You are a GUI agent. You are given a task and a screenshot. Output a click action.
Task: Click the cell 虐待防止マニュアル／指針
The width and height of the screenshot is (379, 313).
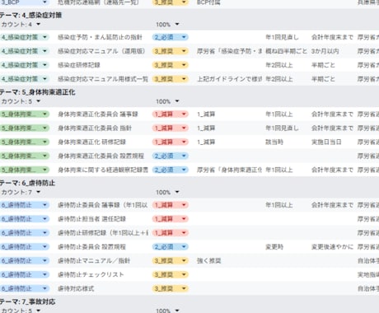click(94, 260)
